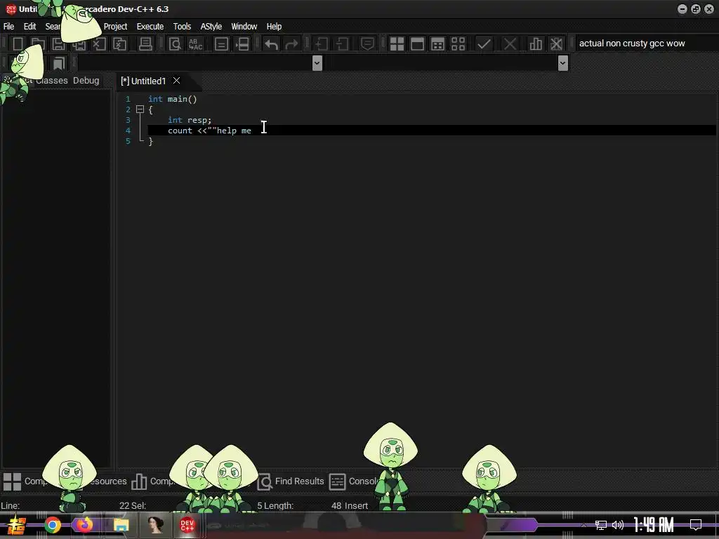Click the Dev-C++ taskbar icon
This screenshot has width=719, height=539.
187,525
